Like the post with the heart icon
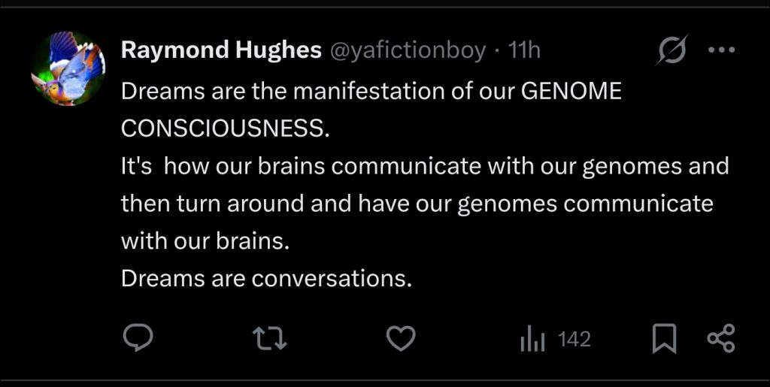This screenshot has width=770, height=387. (401, 339)
